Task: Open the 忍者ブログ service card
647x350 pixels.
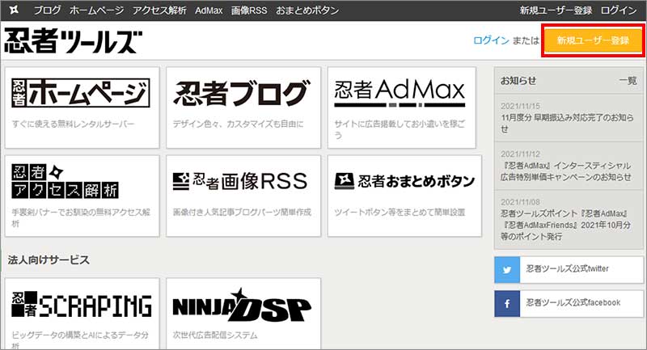Action: 243,108
